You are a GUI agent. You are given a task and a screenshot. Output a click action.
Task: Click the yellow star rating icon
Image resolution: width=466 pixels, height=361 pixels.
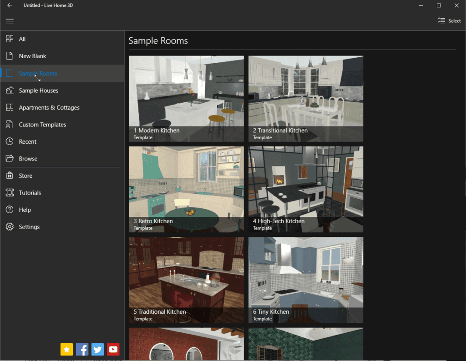click(66, 350)
